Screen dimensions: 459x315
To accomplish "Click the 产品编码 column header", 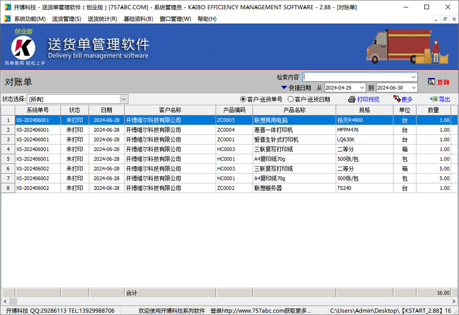I will point(234,110).
